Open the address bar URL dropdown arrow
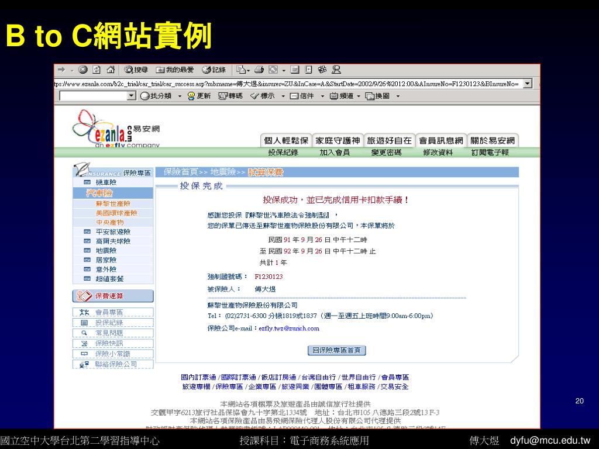The height and width of the screenshot is (449, 599). click(528, 84)
